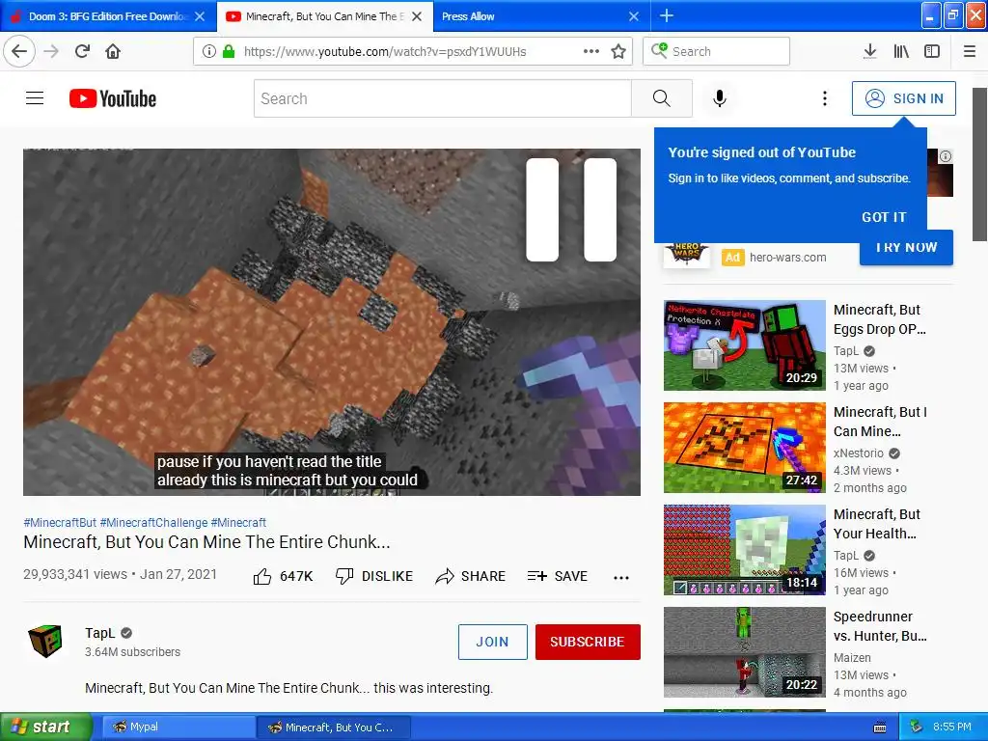
Task: Open the Windows start button
Action: click(44, 727)
